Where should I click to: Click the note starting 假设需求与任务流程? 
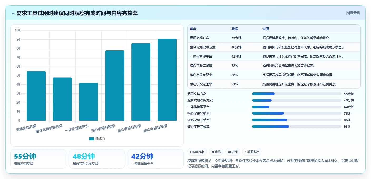pos(303,56)
